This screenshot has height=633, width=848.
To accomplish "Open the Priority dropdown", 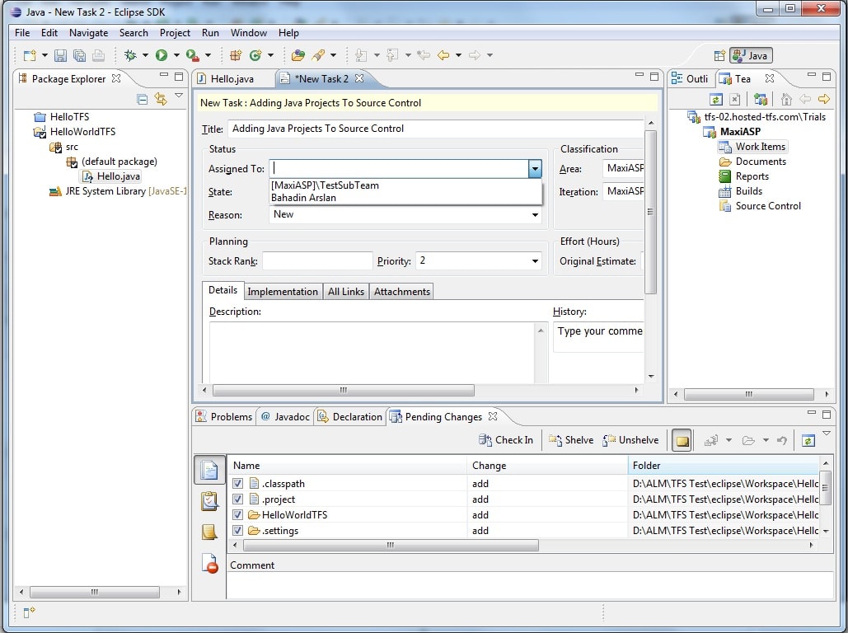I will 535,261.
